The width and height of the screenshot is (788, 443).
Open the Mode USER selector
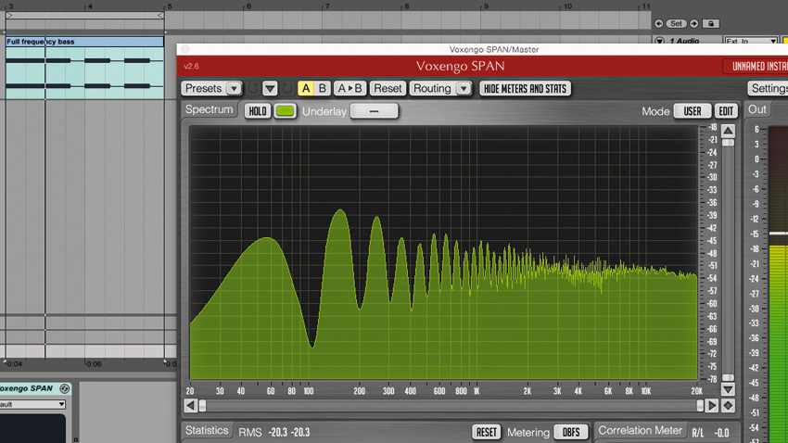pyautogui.click(x=692, y=111)
